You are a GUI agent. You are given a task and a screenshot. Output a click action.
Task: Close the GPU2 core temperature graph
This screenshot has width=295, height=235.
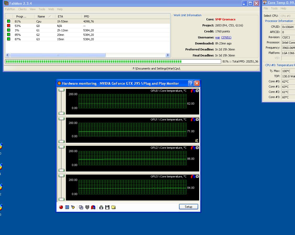(x=197, y=148)
